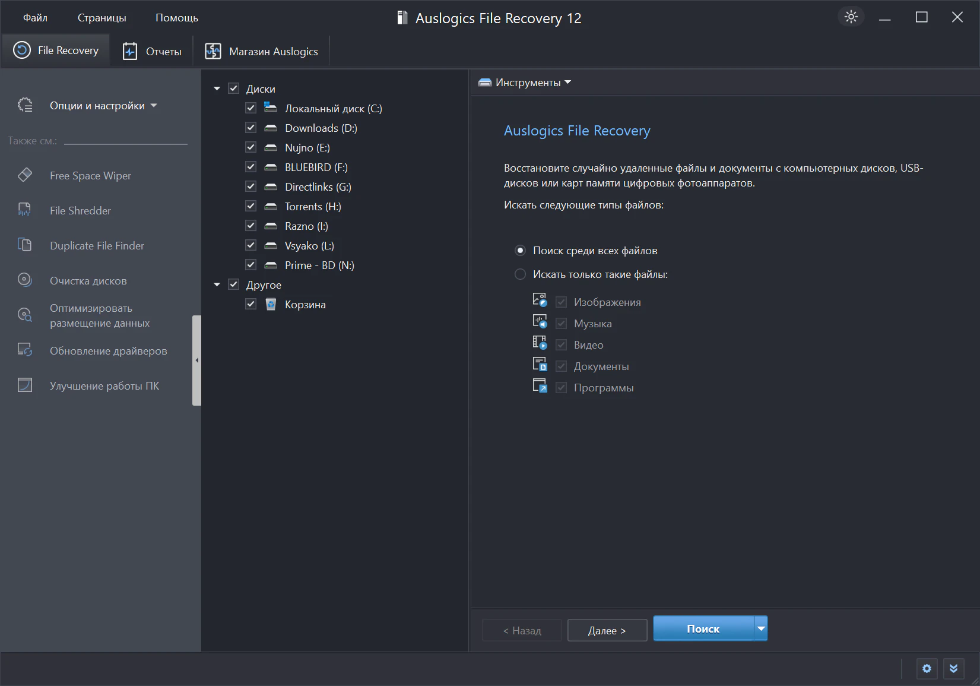Click the options and settings gear-list icon
Screen dimensions: 980x686
[25, 105]
